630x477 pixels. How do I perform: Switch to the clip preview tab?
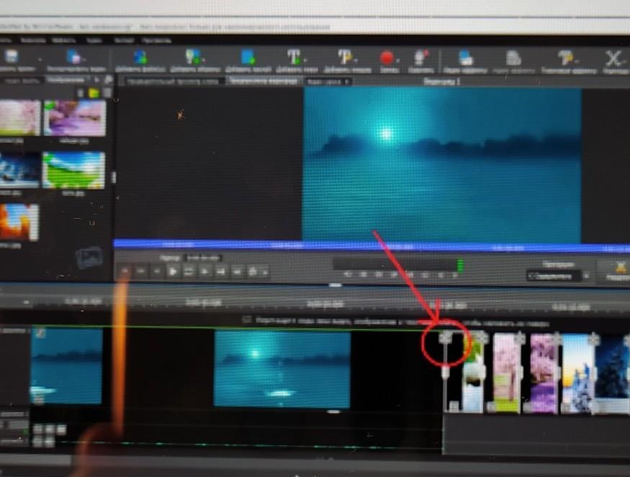point(173,81)
